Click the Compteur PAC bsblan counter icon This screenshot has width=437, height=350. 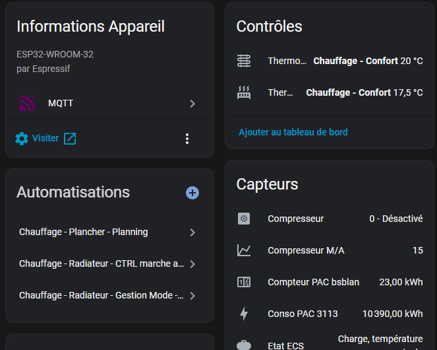click(244, 282)
